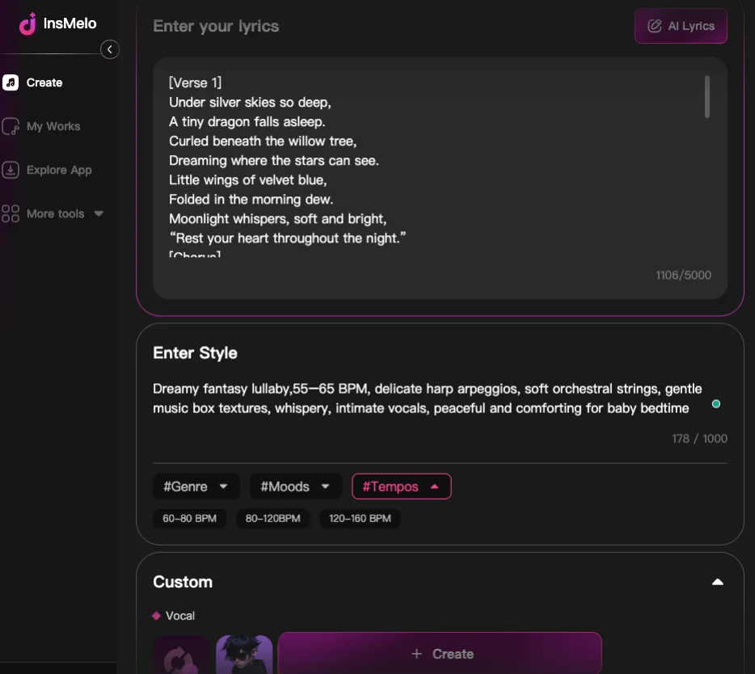Click the 'Rest your heart throughout the night' line
Screen dimensions: 755x674
[288, 238]
